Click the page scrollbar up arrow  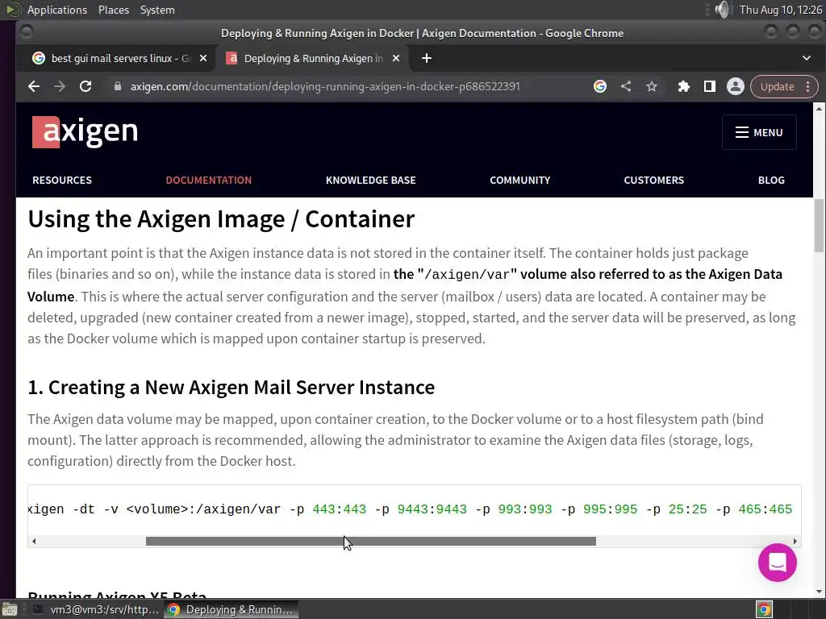[819, 109]
